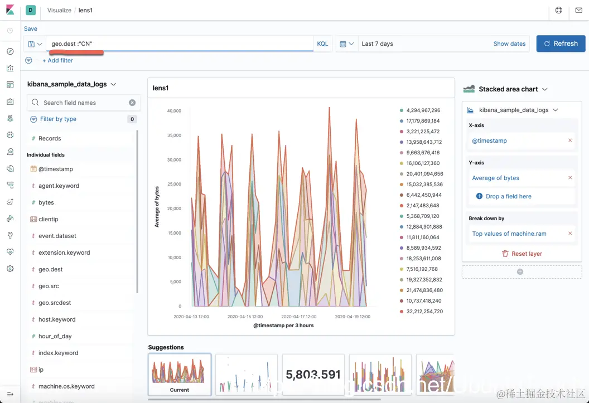Click the Visualize breadcrumb
The width and height of the screenshot is (589, 403).
click(x=59, y=10)
